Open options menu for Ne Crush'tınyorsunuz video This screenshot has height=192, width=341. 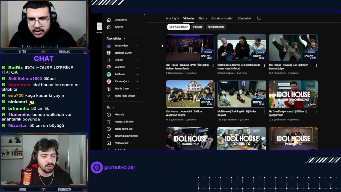point(316,112)
